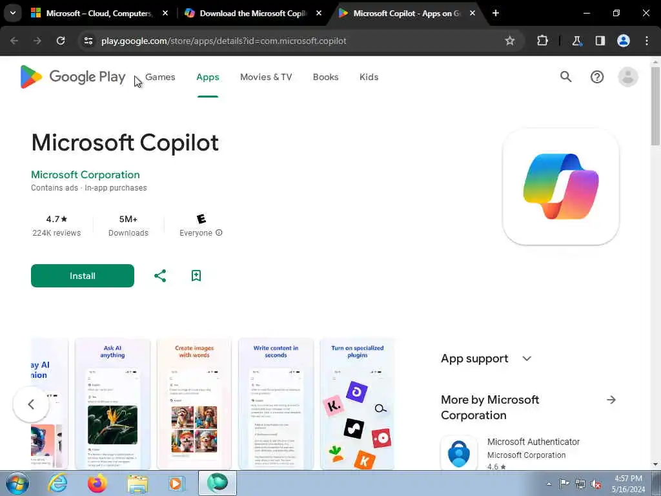661x496 pixels.
Task: Click the address bar URL
Action: click(224, 41)
